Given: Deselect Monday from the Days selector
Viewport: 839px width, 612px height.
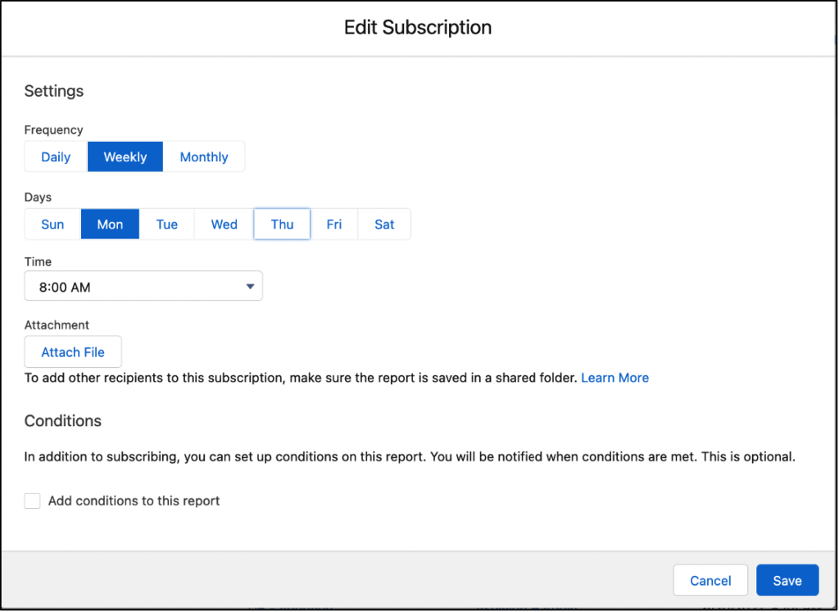Looking at the screenshot, I should click(x=110, y=224).
